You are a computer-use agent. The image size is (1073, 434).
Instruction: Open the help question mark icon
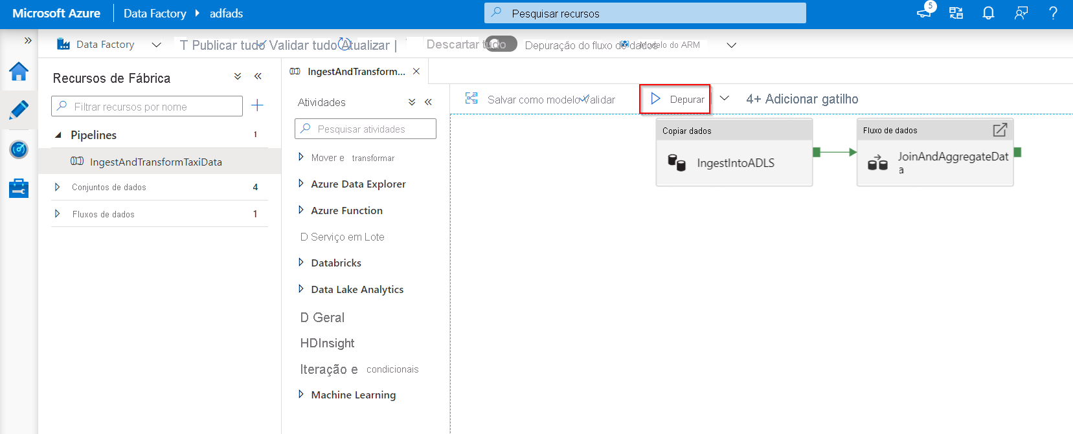click(x=1054, y=13)
